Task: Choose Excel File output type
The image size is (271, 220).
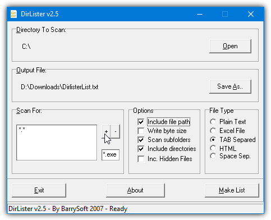Action: pos(213,131)
